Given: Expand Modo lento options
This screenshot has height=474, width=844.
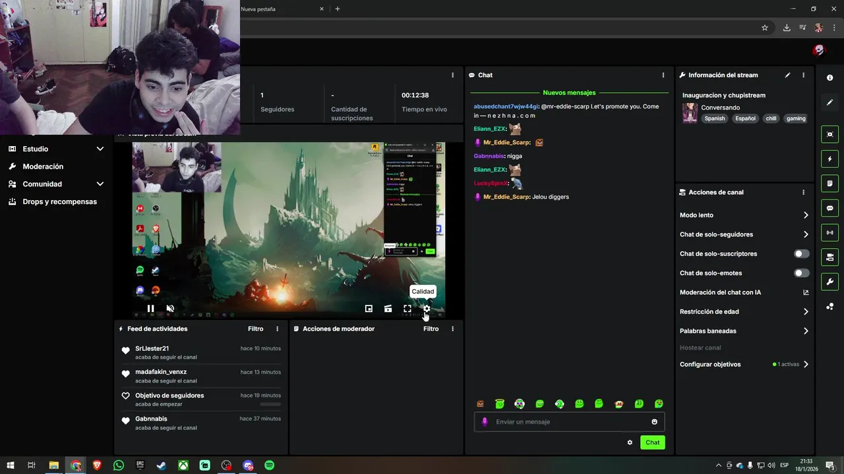Looking at the screenshot, I should tap(805, 215).
